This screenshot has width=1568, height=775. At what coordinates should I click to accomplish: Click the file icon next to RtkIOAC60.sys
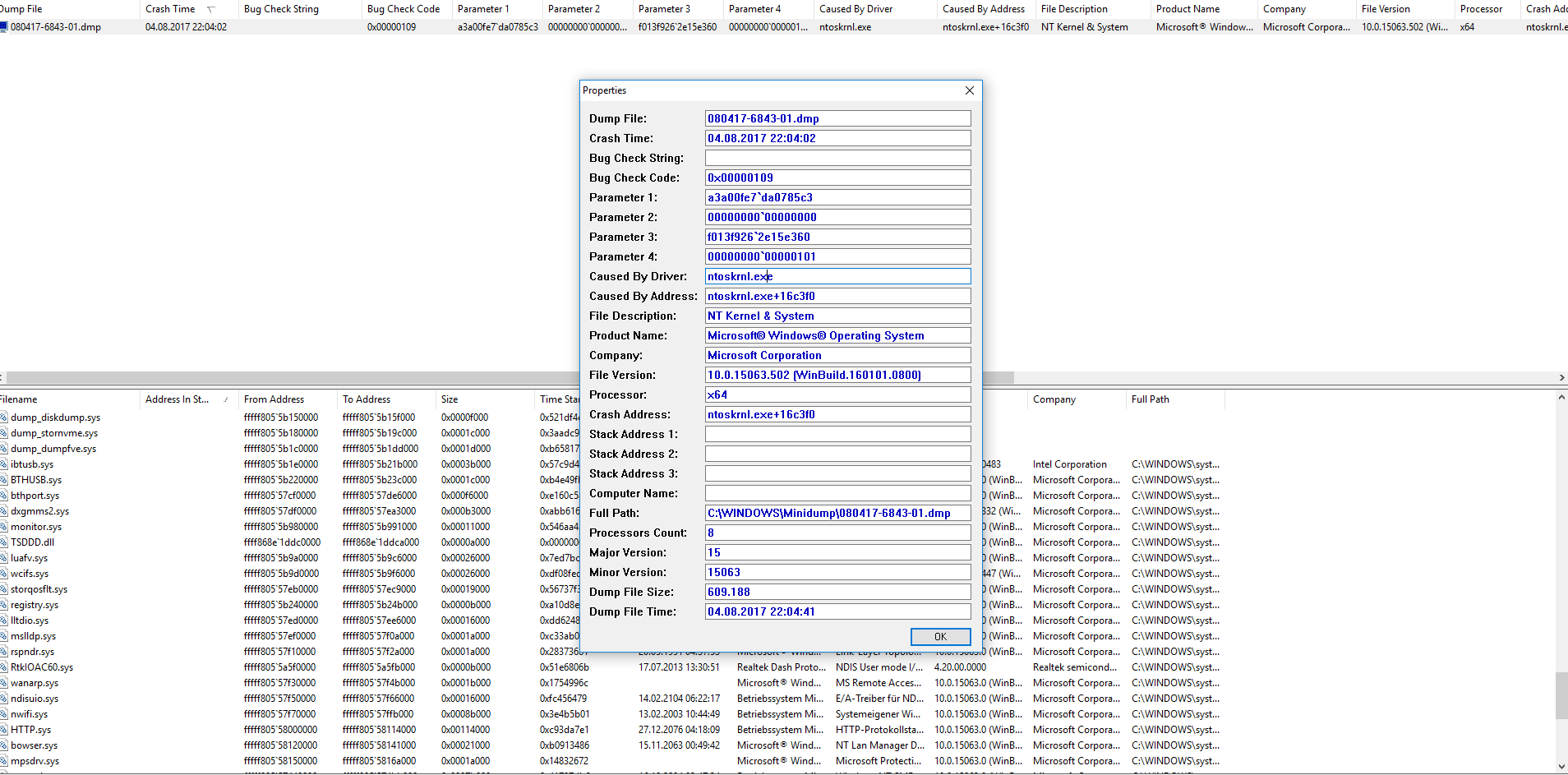click(x=3, y=667)
